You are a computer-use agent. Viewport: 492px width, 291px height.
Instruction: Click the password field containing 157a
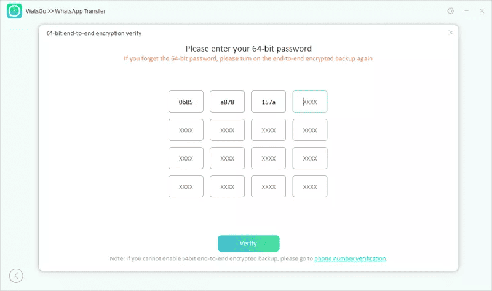pos(268,102)
